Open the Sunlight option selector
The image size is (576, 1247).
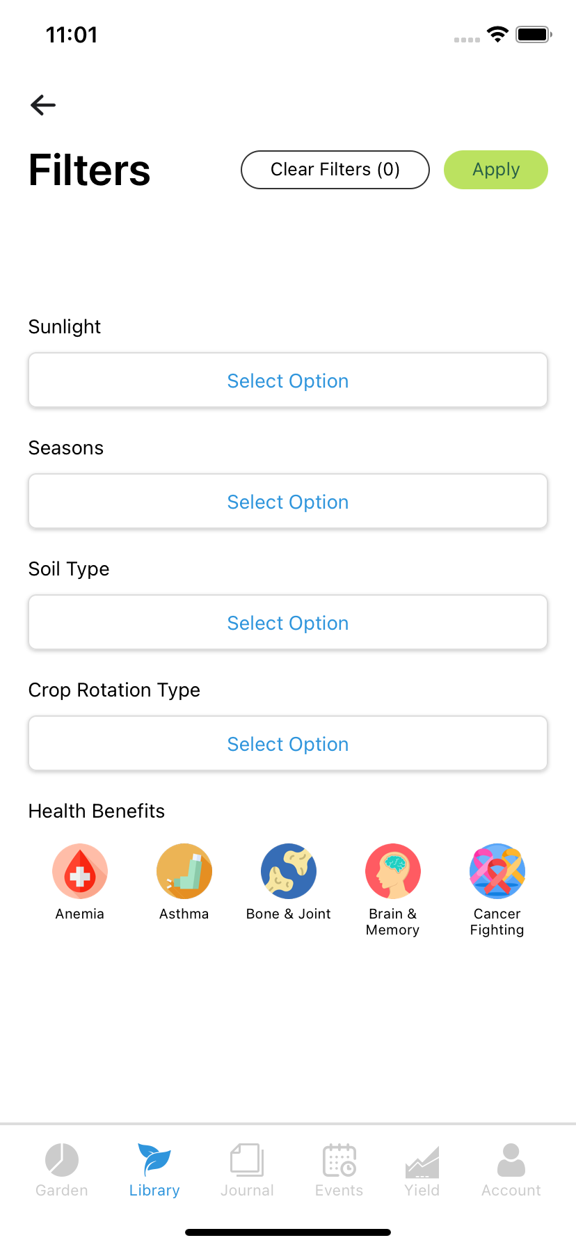(x=288, y=380)
